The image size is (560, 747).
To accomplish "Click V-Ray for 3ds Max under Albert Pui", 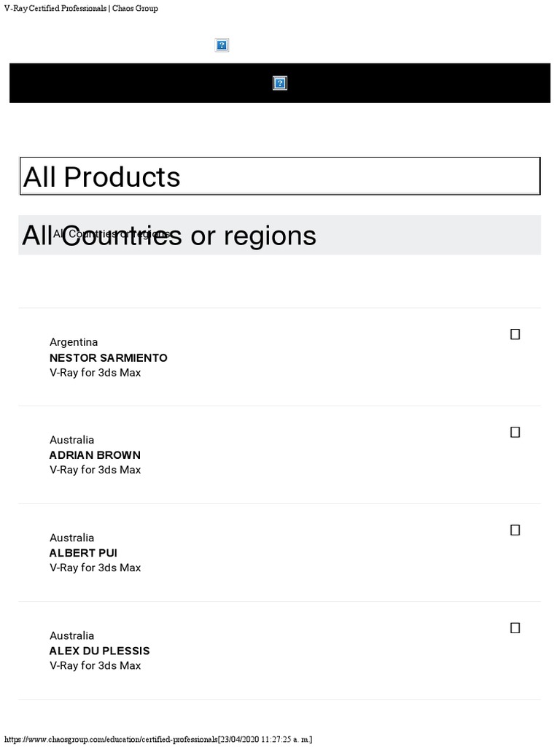I will (95, 568).
